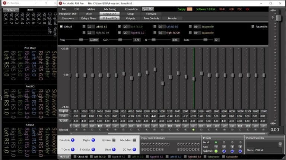Switch to the Crossovers tab
This screenshot has height=160, width=286.
pos(67,18)
